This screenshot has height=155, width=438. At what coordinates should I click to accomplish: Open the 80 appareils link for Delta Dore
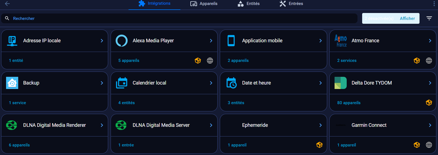click(349, 103)
